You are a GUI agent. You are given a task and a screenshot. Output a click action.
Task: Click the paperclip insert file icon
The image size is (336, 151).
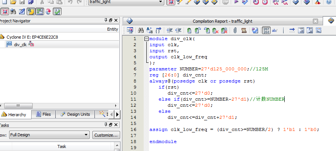(235, 30)
